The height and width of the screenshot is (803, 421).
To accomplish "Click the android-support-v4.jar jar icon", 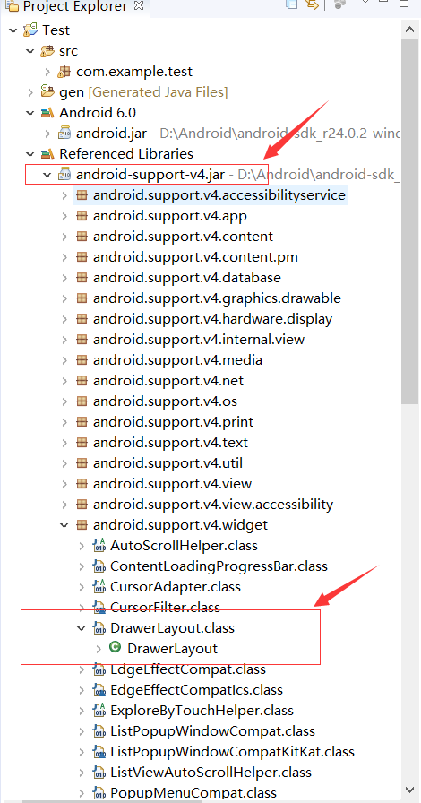I will point(64,175).
